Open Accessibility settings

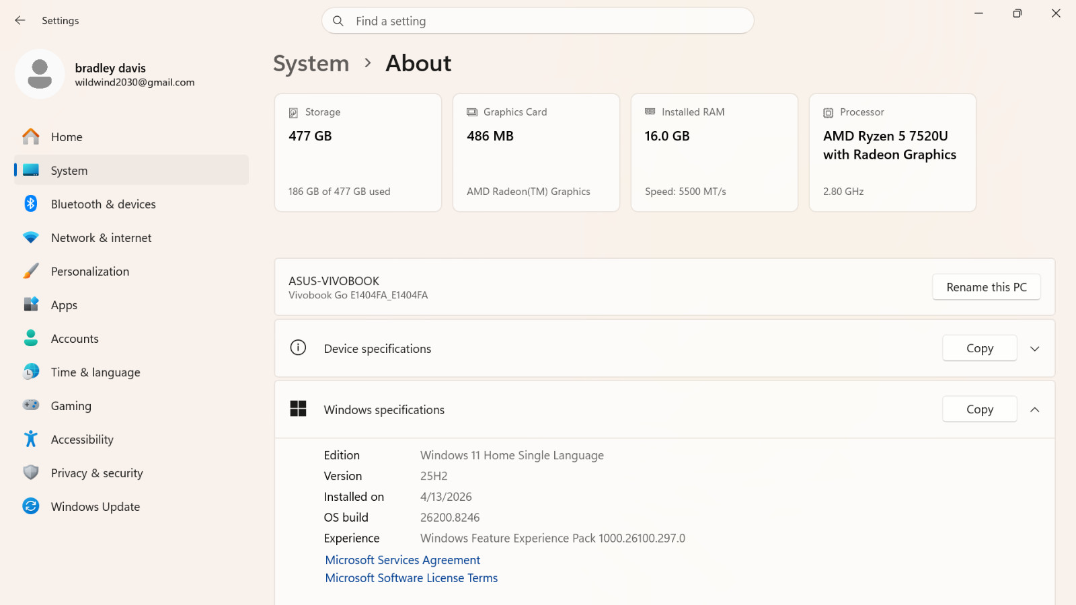(x=131, y=439)
